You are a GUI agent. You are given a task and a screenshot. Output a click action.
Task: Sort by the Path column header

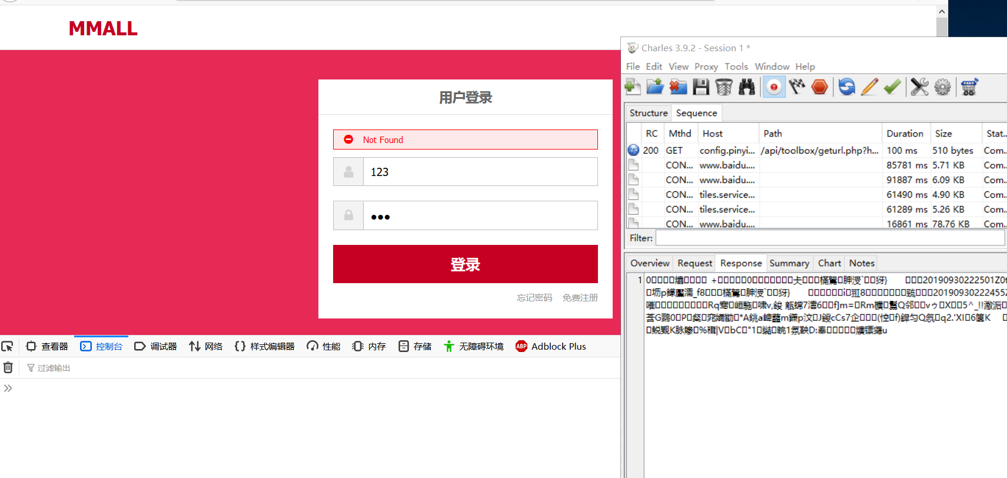pyautogui.click(x=820, y=134)
